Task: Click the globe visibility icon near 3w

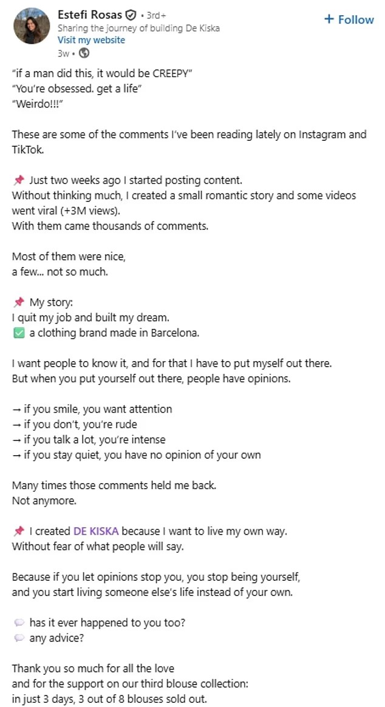Action: [x=75, y=52]
